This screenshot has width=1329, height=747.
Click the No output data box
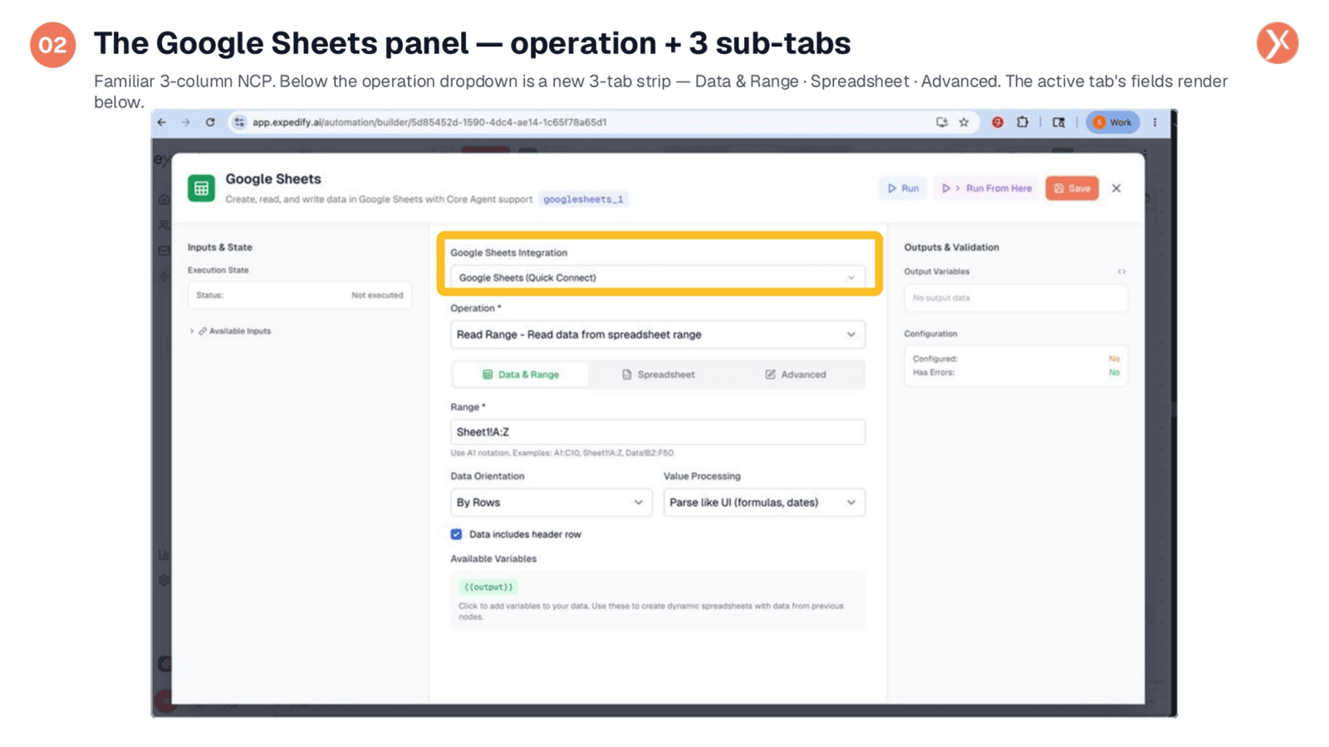(1016, 298)
